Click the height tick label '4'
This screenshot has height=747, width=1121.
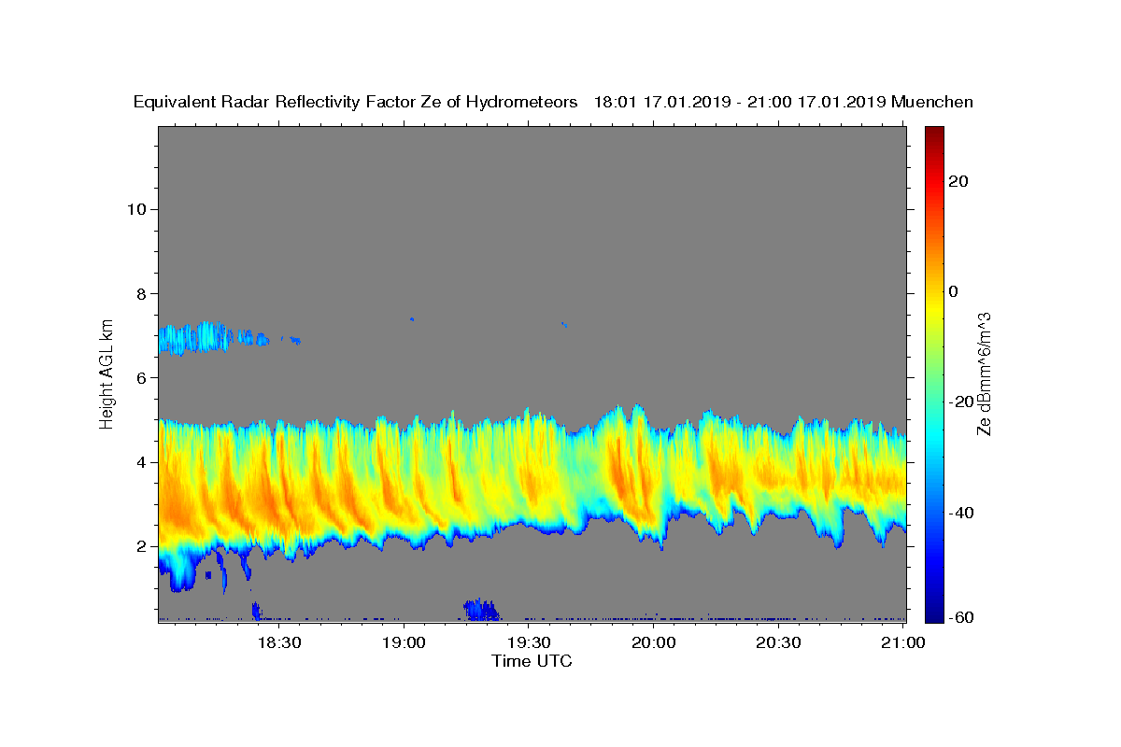tap(141, 462)
